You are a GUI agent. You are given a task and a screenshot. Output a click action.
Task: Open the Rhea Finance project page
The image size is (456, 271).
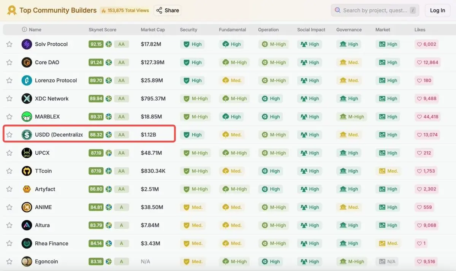pos(52,243)
